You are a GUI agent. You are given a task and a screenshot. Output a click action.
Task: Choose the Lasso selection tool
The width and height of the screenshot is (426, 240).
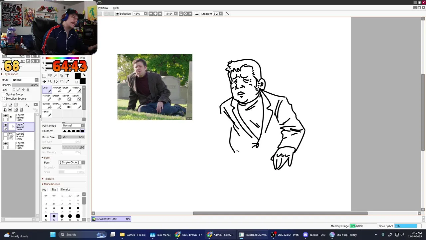pyautogui.click(x=50, y=76)
